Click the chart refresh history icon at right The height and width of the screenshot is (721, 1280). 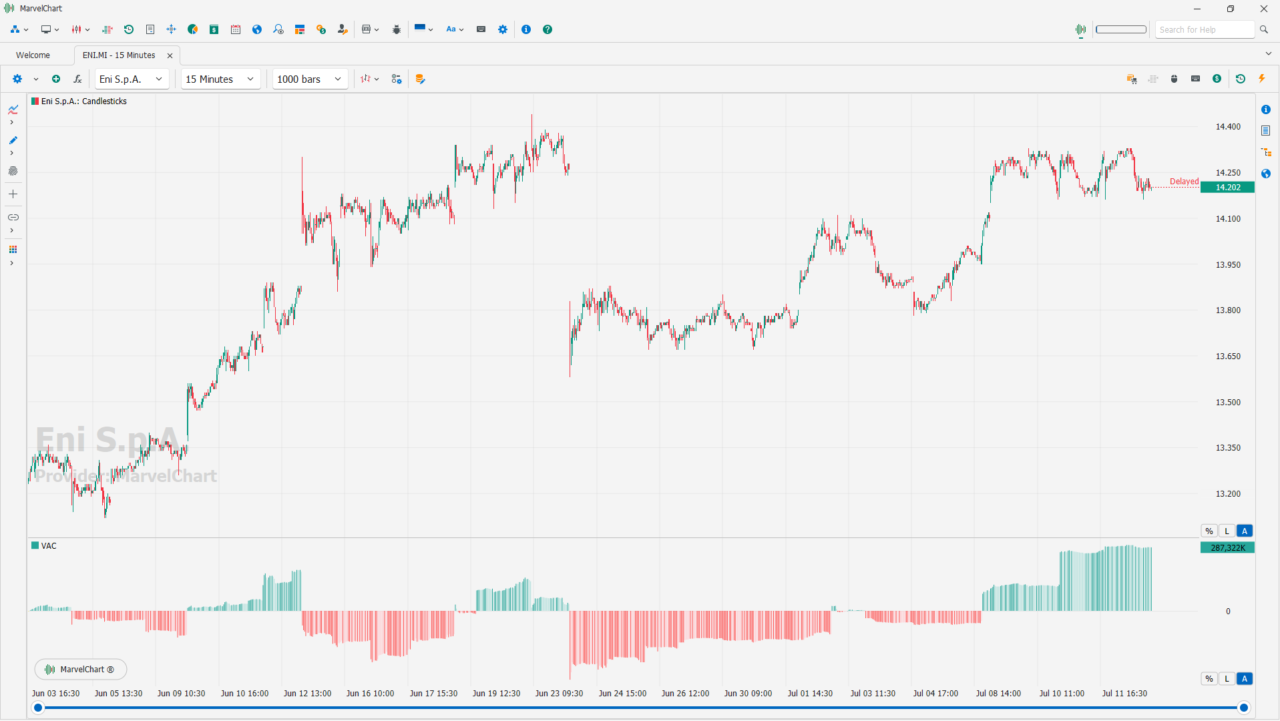1241,79
